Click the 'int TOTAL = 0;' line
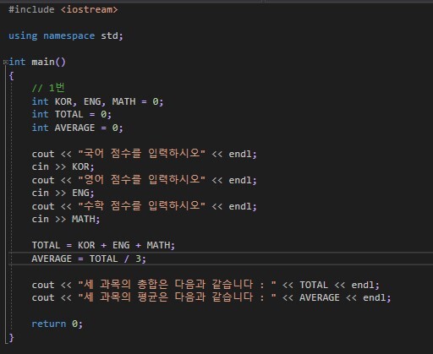 point(71,114)
